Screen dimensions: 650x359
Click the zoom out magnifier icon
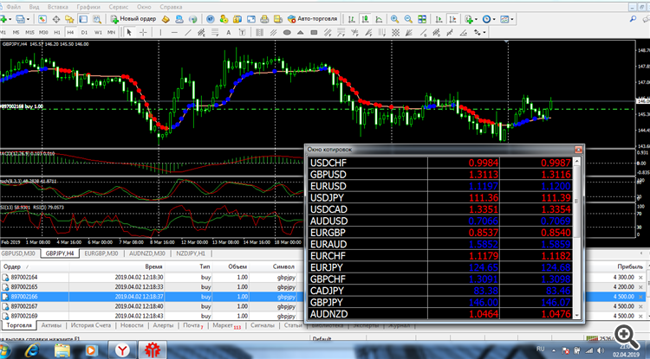coord(408,19)
